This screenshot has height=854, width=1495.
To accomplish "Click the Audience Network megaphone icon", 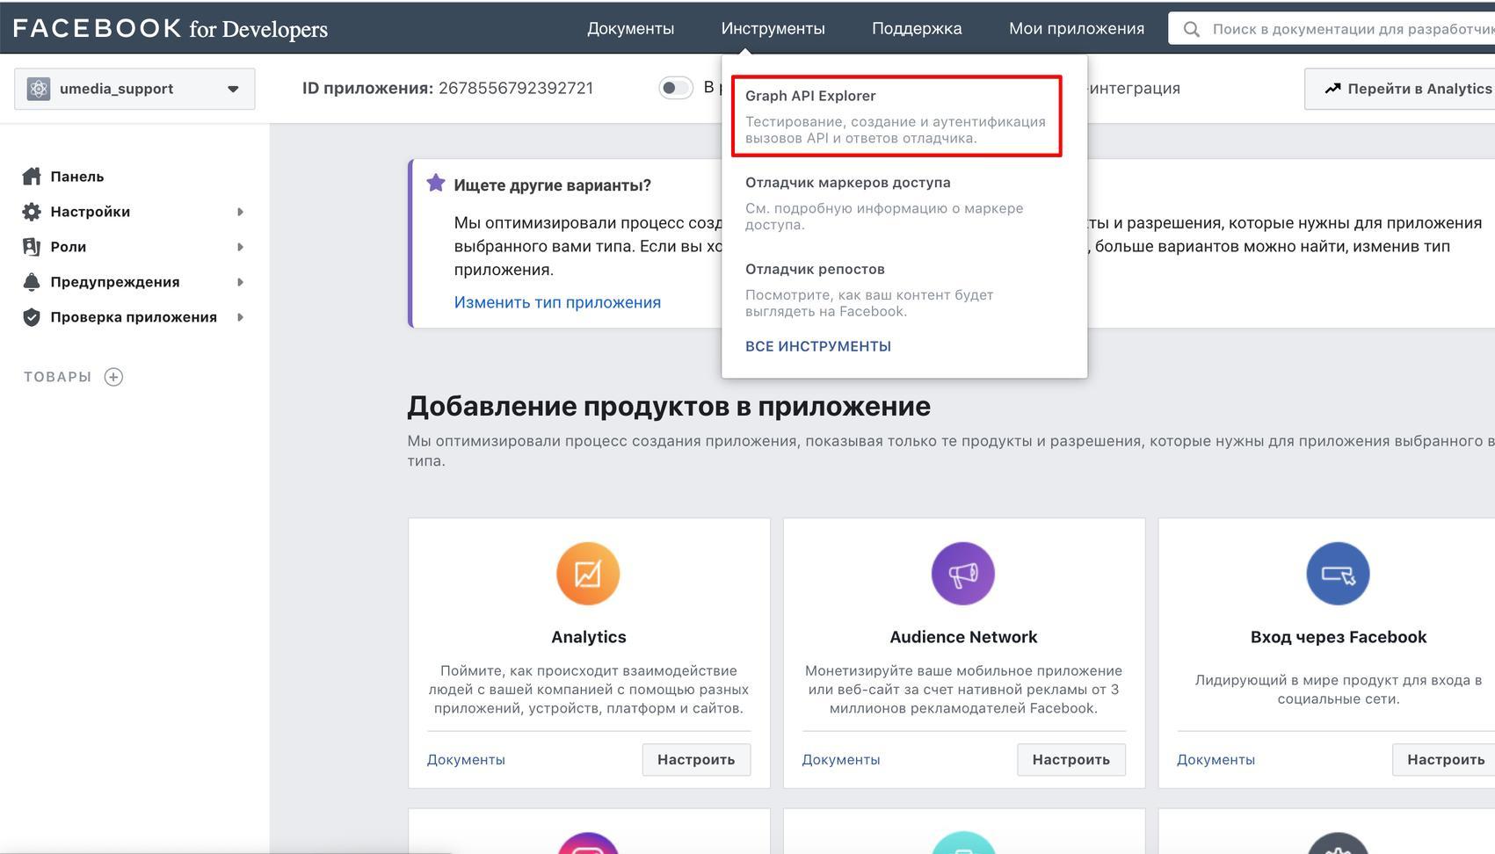I will point(963,574).
